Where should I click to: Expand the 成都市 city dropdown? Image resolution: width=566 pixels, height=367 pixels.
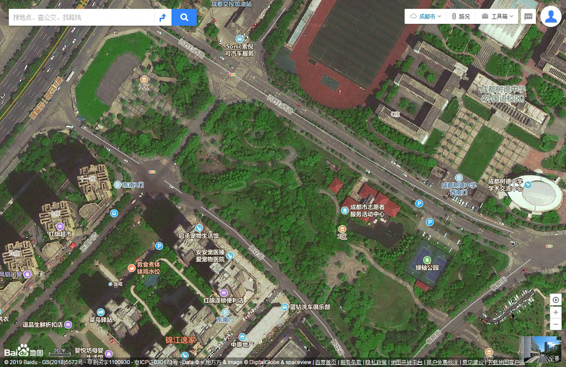click(x=426, y=16)
